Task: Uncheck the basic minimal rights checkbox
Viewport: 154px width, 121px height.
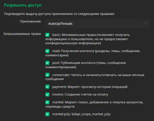Action: coord(47,35)
